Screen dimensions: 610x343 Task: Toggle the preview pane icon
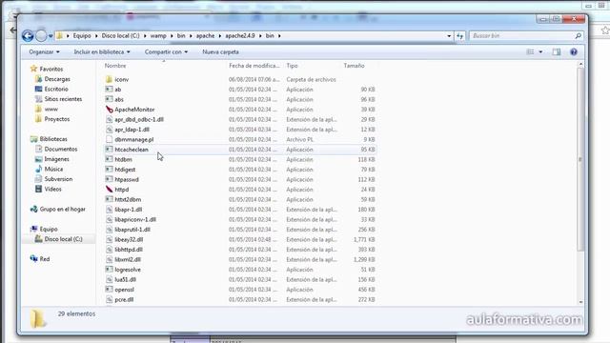pyautogui.click(x=557, y=51)
